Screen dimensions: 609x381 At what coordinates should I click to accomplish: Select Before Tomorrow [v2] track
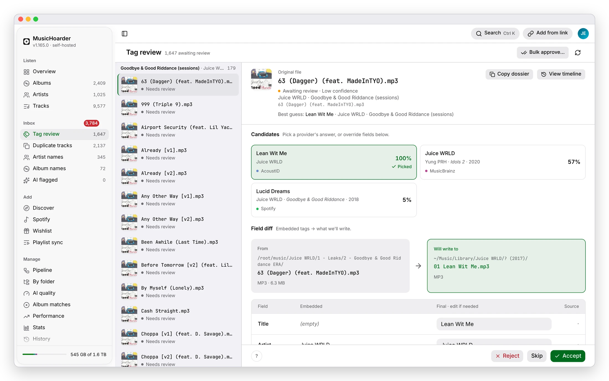[x=178, y=269]
